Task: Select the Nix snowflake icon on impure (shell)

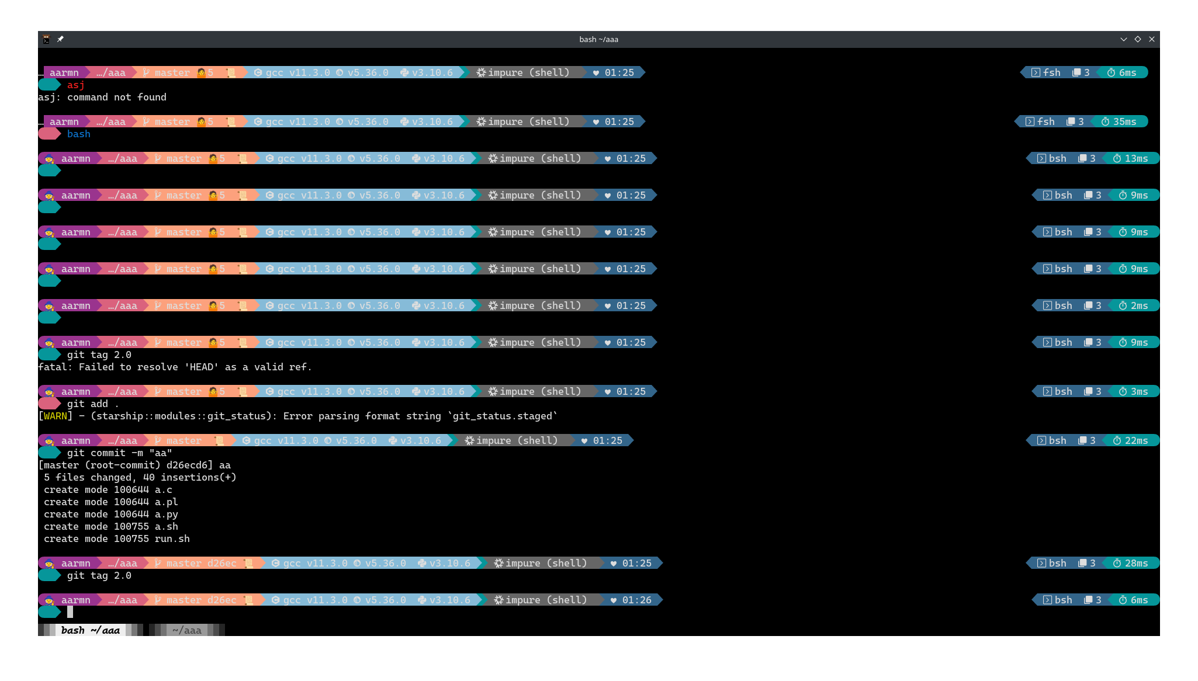Action: (x=480, y=72)
